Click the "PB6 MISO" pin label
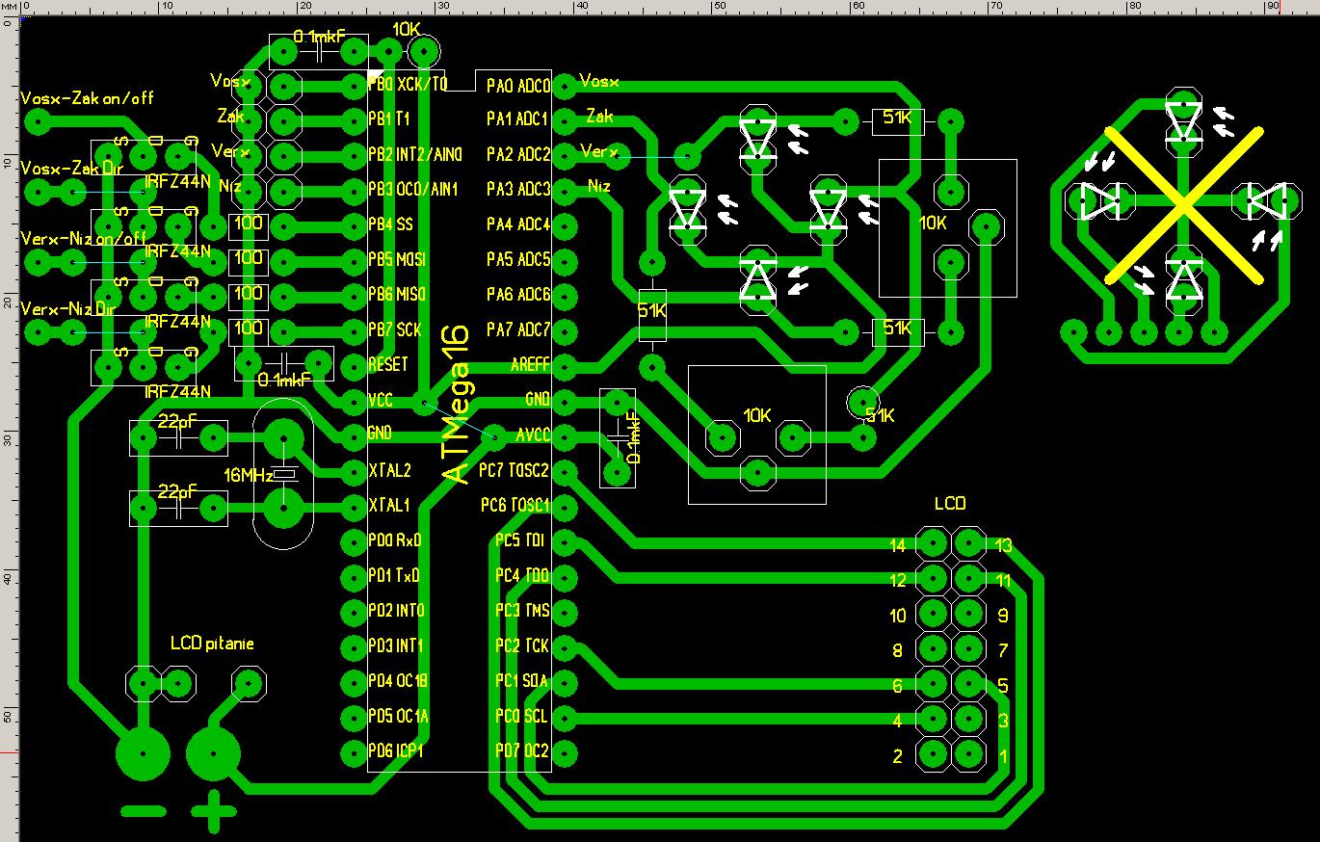1320x842 pixels. (x=397, y=294)
